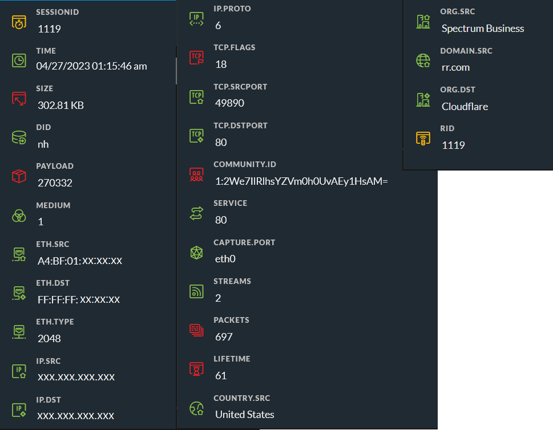The height and width of the screenshot is (430, 553).
Task: Click the TIME clock icon
Action: [19, 60]
